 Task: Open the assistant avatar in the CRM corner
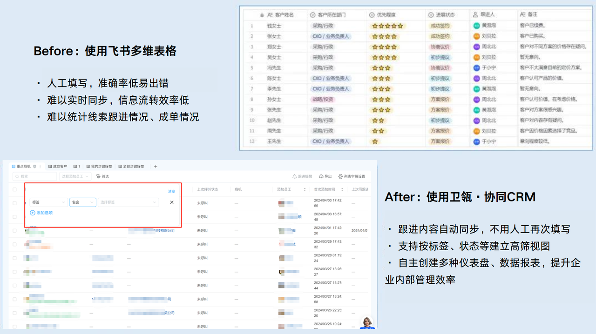(x=367, y=322)
